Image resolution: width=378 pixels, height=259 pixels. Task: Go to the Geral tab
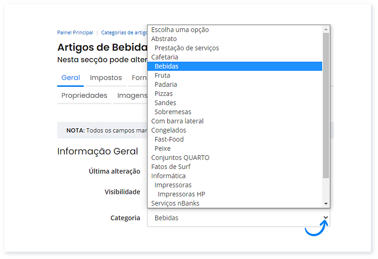[70, 78]
